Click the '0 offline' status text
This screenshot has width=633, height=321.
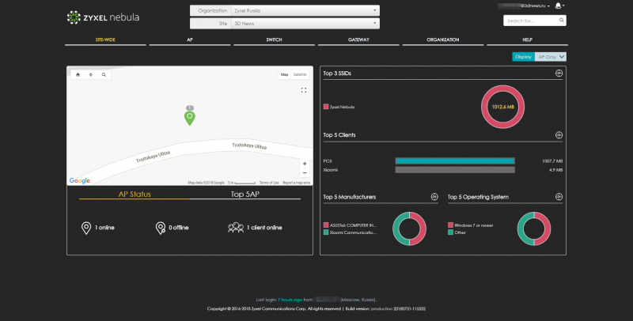coord(179,228)
